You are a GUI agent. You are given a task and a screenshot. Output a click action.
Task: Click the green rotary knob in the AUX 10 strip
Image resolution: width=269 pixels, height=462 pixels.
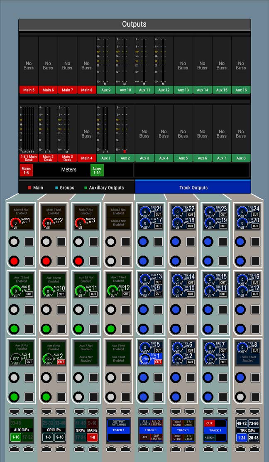46,329
